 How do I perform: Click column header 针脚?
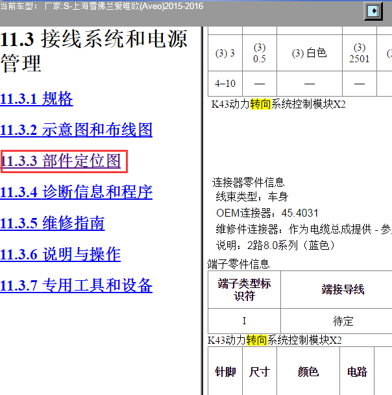pyautogui.click(x=225, y=372)
